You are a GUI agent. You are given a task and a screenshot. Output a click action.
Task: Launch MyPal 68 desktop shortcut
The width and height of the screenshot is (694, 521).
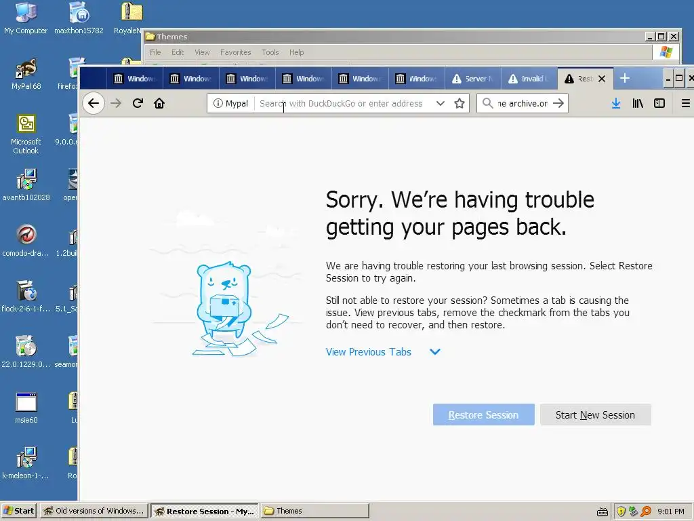click(x=26, y=74)
